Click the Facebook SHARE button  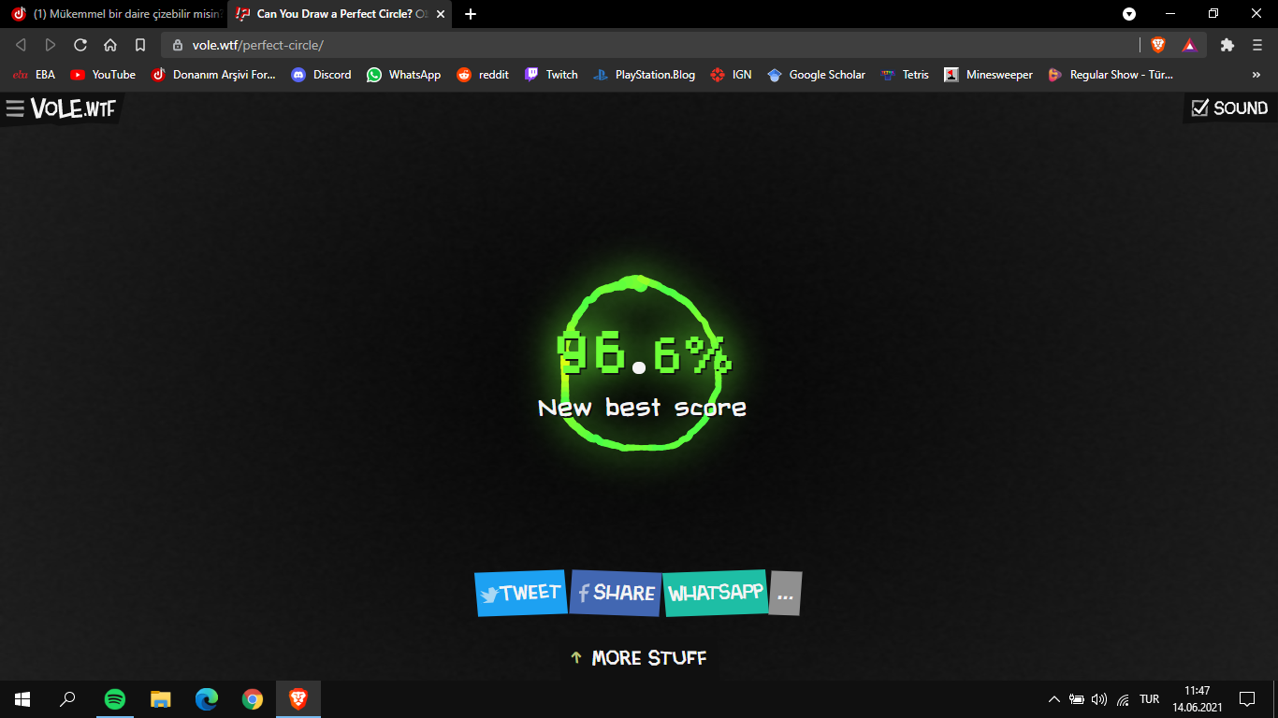coord(616,593)
